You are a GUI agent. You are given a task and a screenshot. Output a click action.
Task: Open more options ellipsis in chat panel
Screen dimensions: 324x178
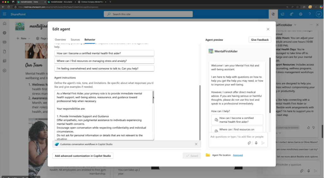pos(311,25)
